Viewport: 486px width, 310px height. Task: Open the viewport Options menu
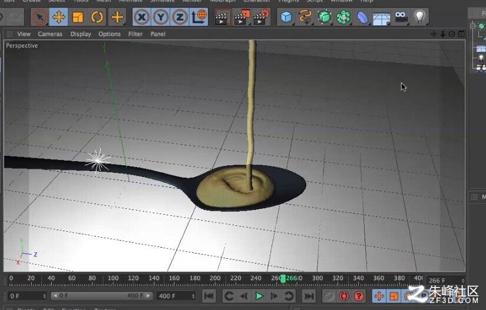(x=110, y=34)
